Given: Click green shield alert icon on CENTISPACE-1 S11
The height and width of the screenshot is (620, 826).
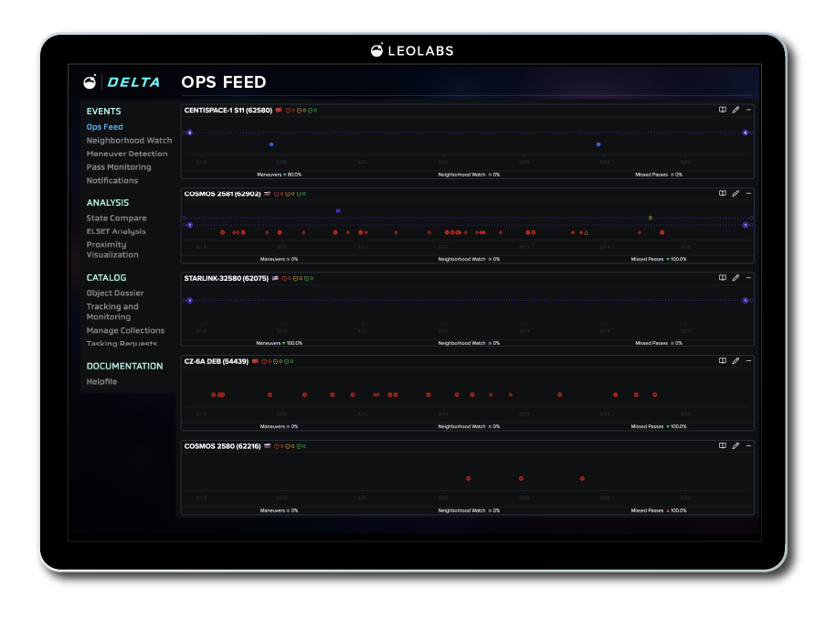Looking at the screenshot, I should 311,111.
